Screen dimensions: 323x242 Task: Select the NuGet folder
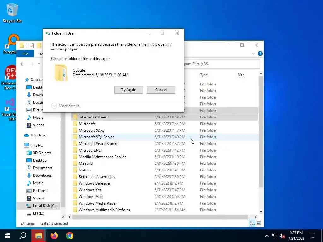165,170
